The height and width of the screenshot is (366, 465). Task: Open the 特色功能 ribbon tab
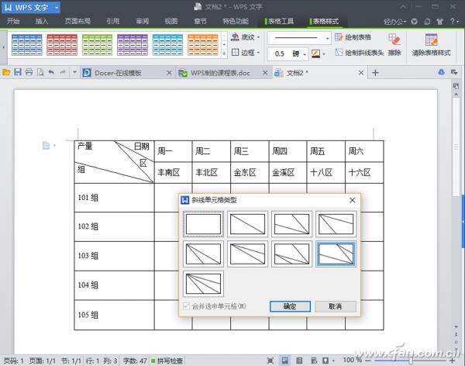[x=236, y=21]
